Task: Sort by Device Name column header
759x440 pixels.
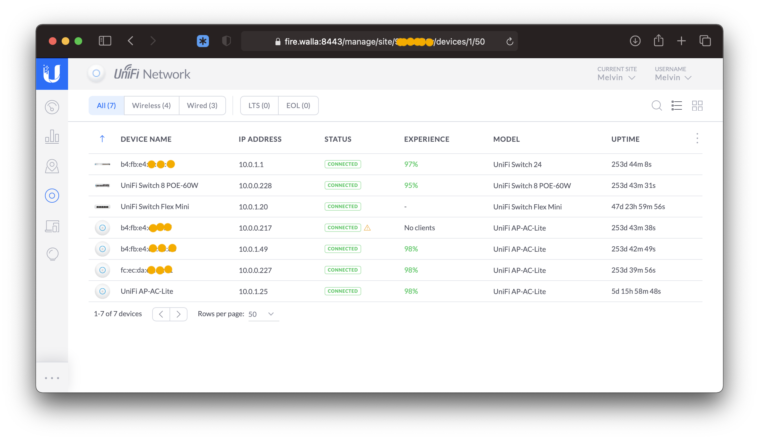Action: coord(146,139)
